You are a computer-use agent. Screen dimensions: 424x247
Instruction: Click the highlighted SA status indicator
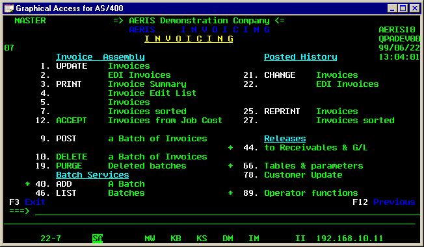[98, 239]
